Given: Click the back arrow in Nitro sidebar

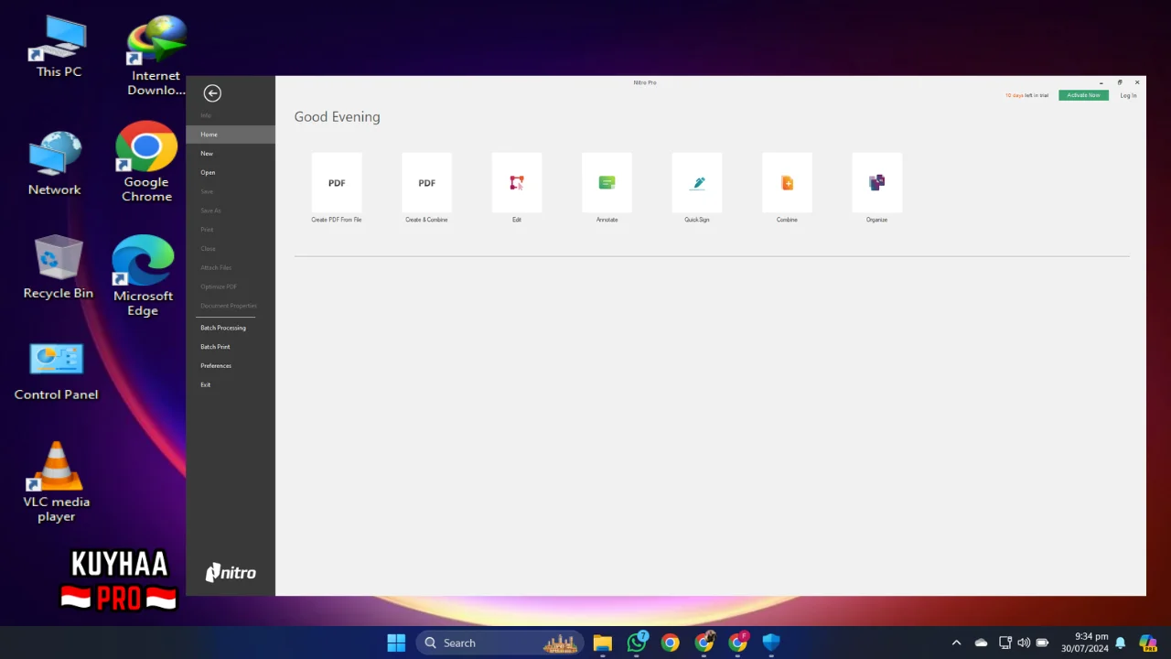Looking at the screenshot, I should [x=212, y=92].
